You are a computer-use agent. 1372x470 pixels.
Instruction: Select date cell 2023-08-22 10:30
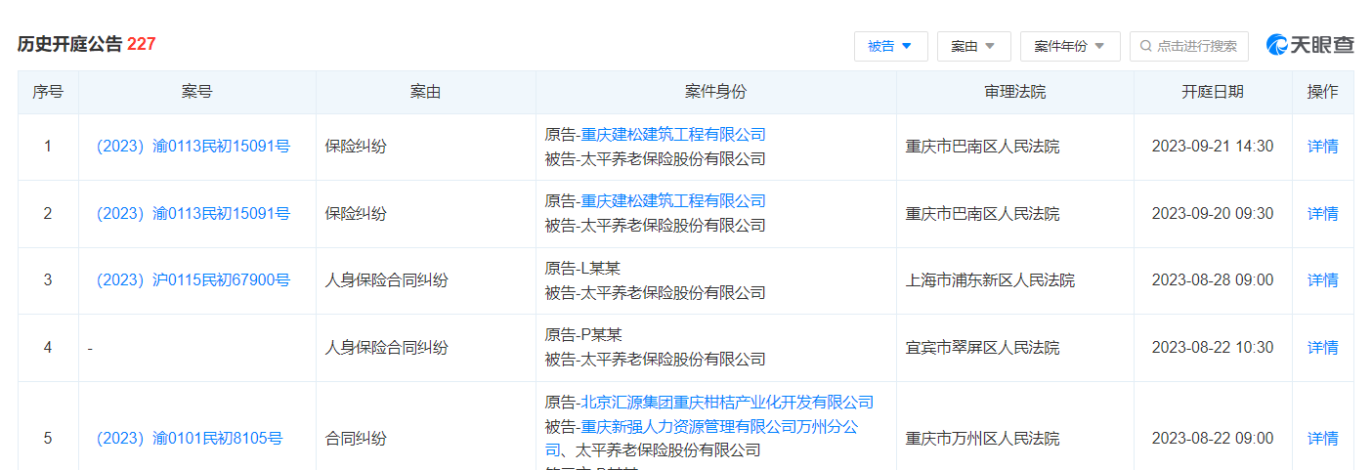[1213, 348]
